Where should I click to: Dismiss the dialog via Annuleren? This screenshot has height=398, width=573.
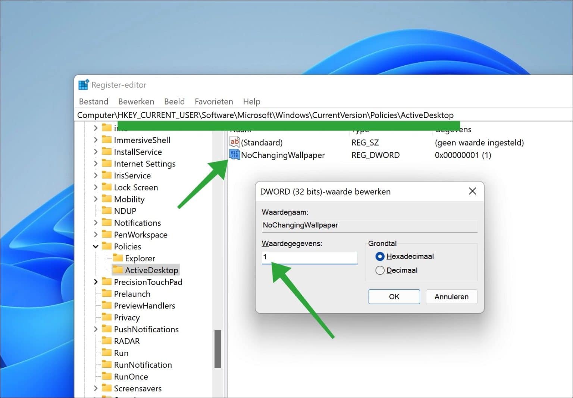tap(451, 296)
